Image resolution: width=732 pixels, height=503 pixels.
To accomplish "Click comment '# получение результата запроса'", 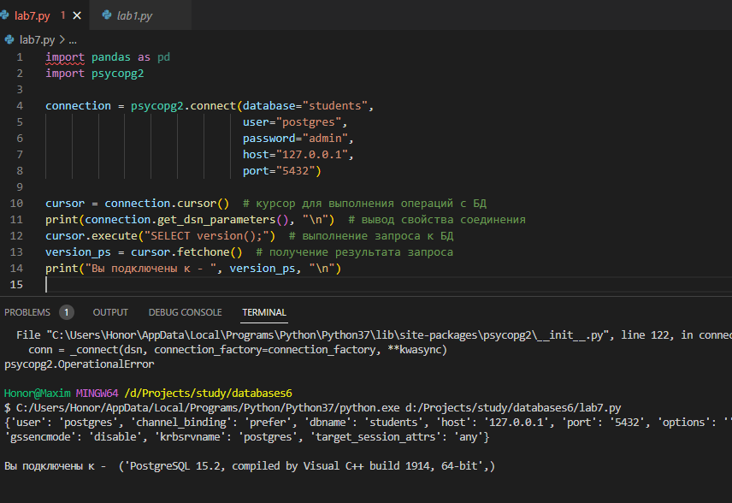I will pyautogui.click(x=354, y=252).
